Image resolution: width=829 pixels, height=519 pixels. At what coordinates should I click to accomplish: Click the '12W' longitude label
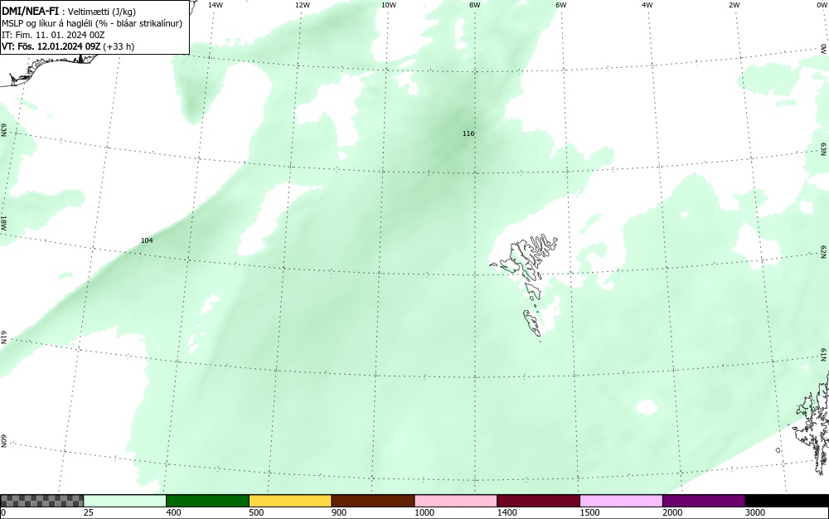point(302,5)
